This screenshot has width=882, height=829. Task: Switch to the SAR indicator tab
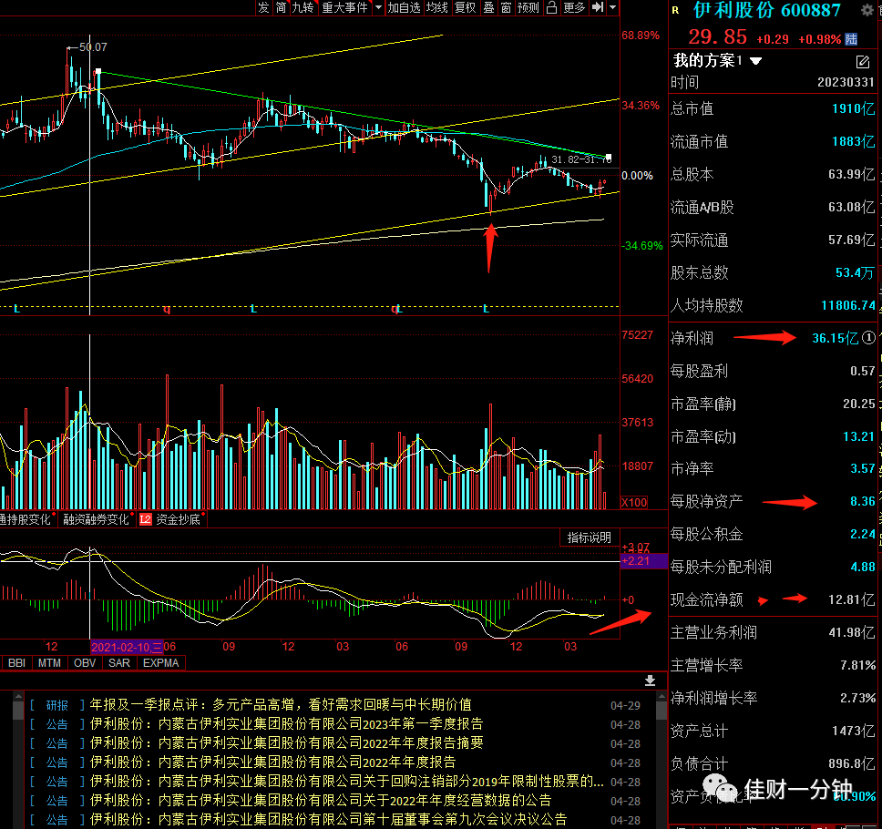coord(119,663)
